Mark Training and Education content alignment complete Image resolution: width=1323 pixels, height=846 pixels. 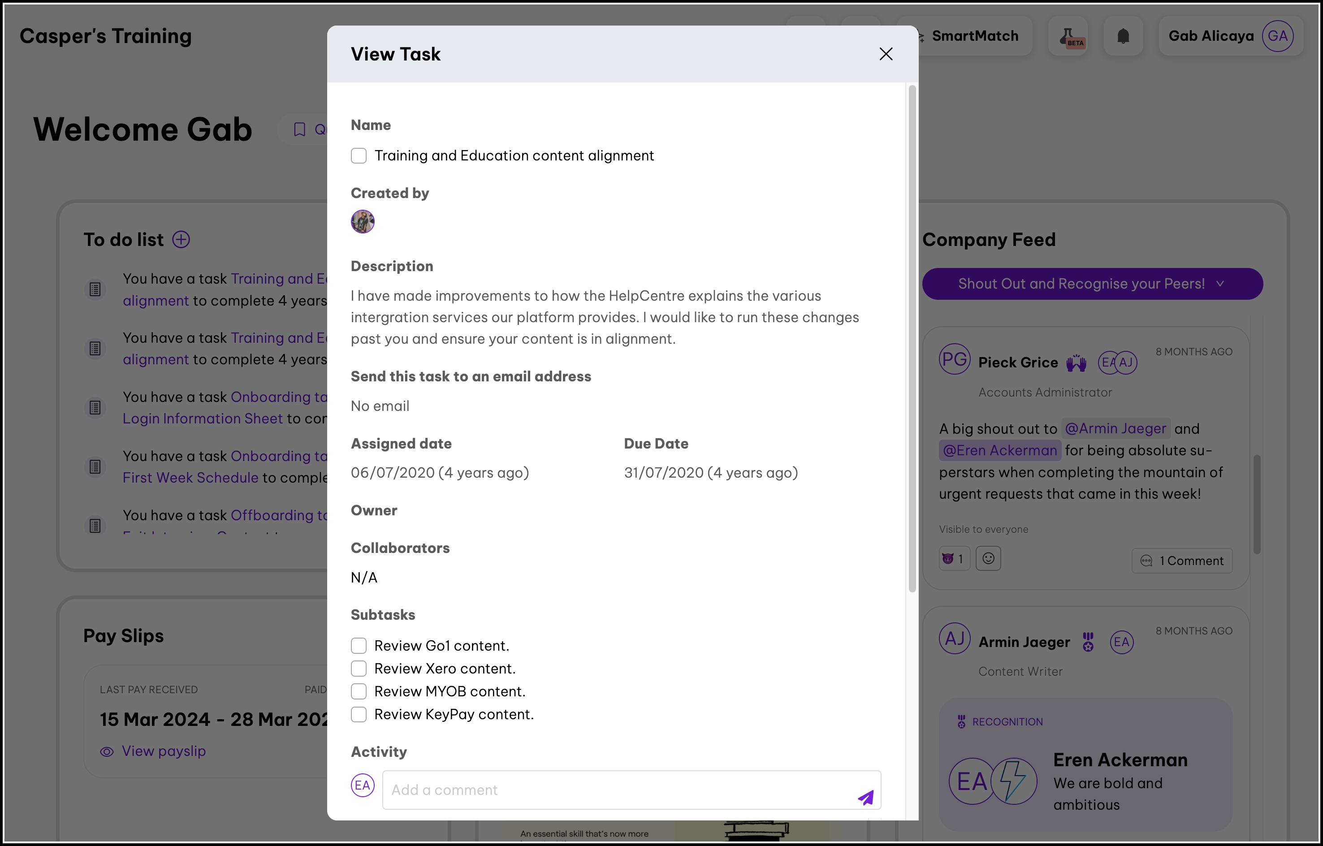[359, 155]
